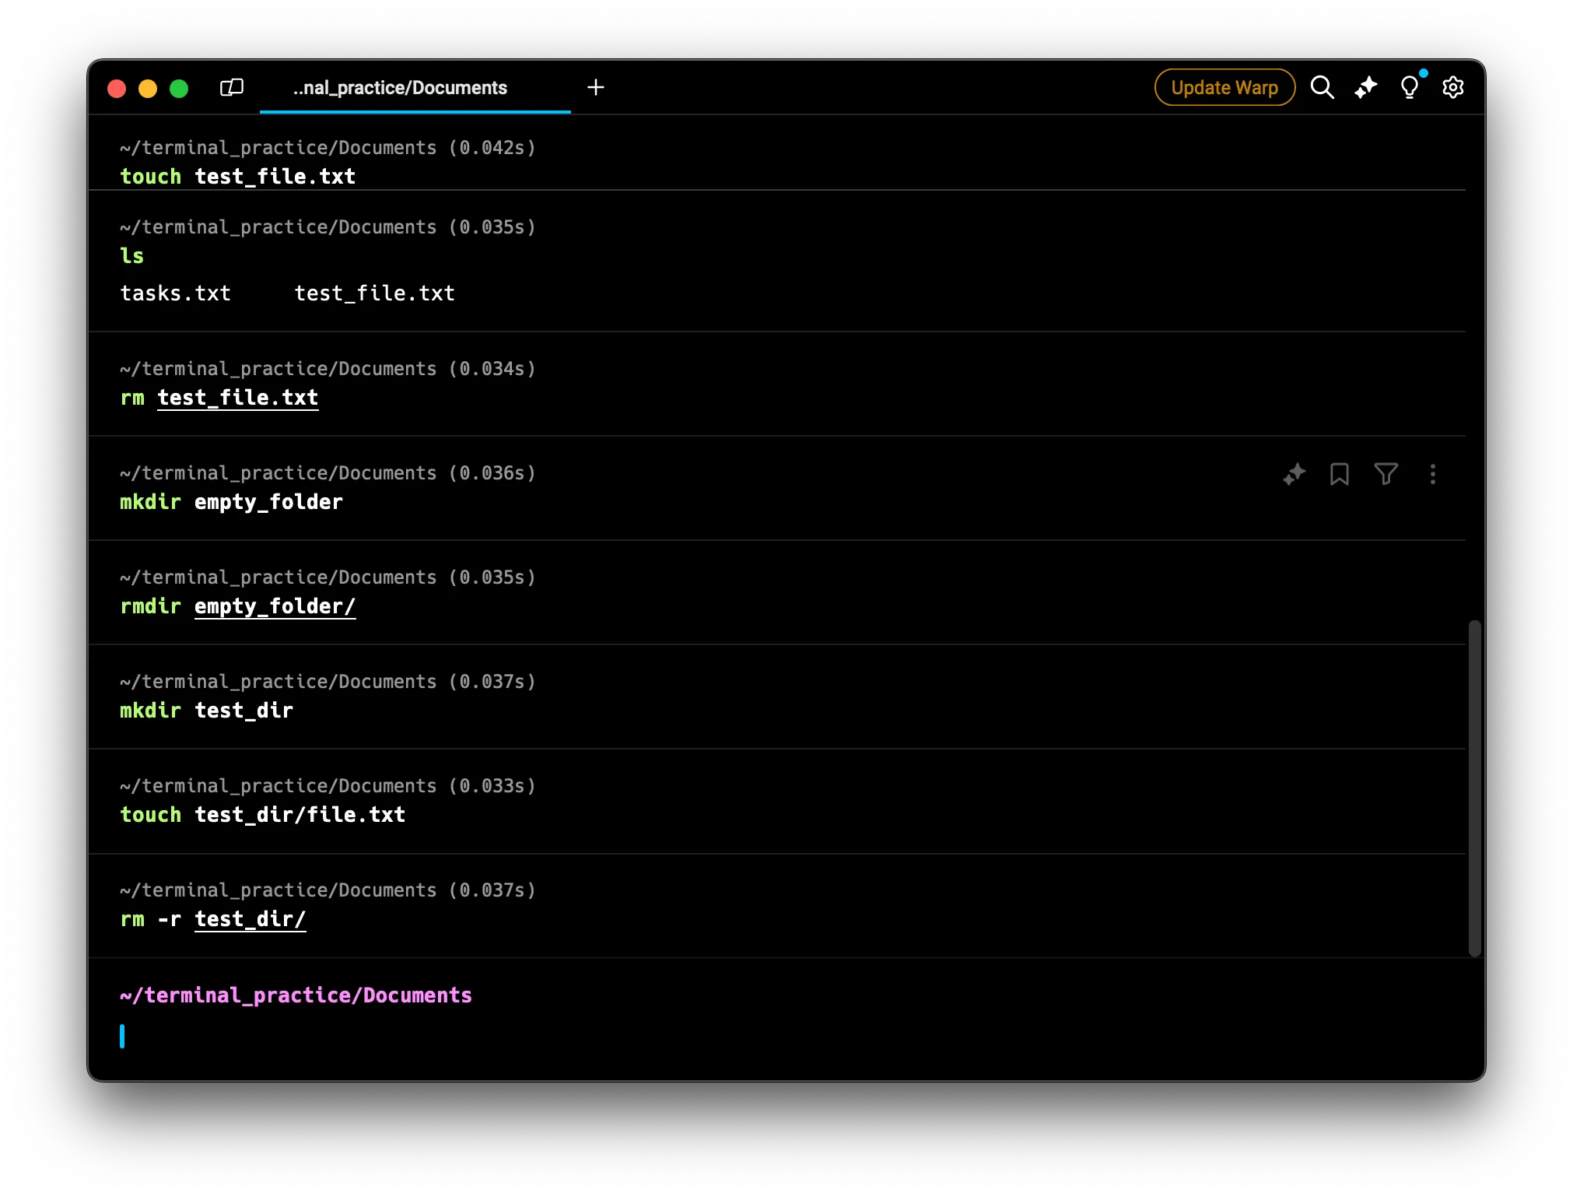Click underlined test_dir/ path in rm -r command
The image size is (1573, 1197).
click(x=250, y=919)
